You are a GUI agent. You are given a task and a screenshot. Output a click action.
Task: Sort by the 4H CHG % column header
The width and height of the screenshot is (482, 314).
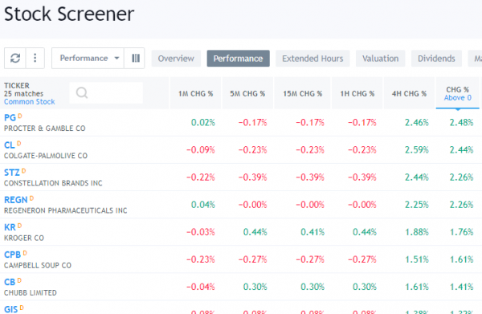(409, 93)
